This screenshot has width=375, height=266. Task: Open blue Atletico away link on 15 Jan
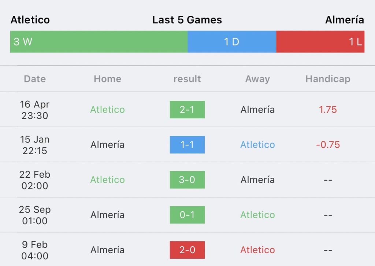tap(257, 145)
